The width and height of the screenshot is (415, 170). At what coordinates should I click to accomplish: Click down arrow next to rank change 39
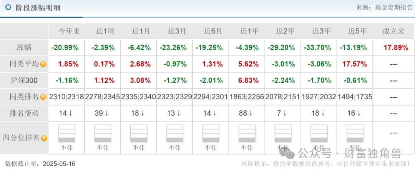(106, 113)
